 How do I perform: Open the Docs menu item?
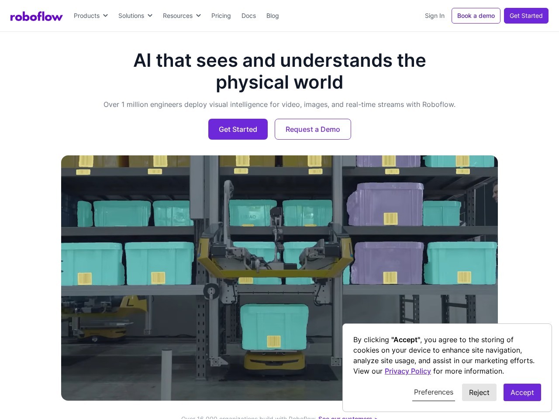coord(248,16)
